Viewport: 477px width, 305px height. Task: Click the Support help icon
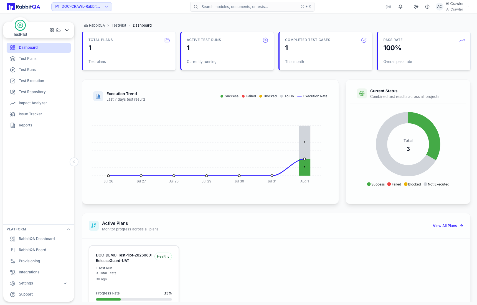point(13,294)
